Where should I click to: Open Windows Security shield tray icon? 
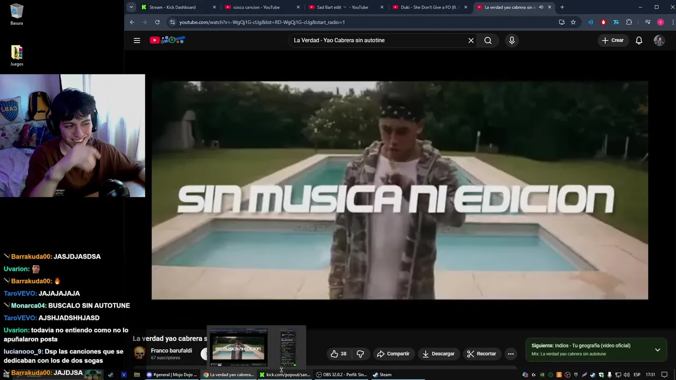click(x=602, y=375)
